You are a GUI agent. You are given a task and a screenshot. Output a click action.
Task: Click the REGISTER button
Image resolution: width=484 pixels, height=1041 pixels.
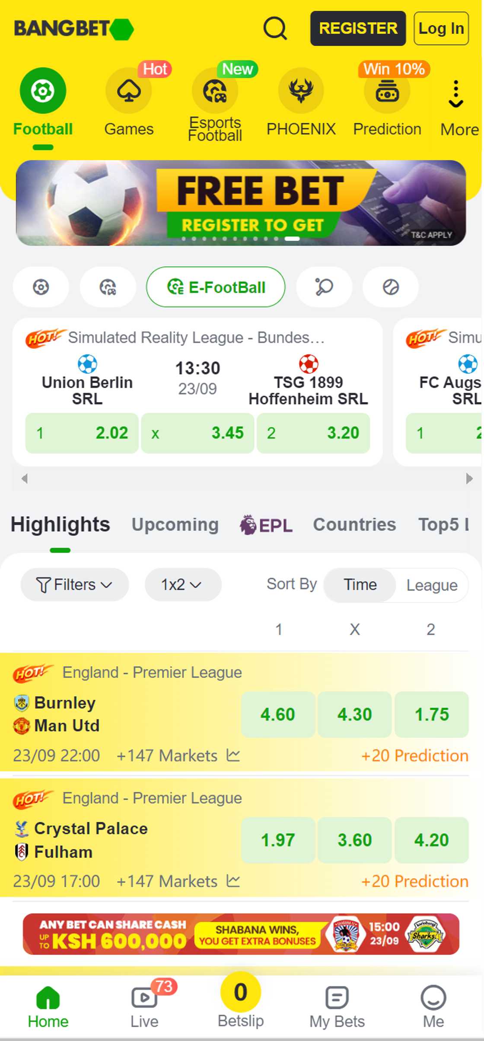[x=358, y=29]
